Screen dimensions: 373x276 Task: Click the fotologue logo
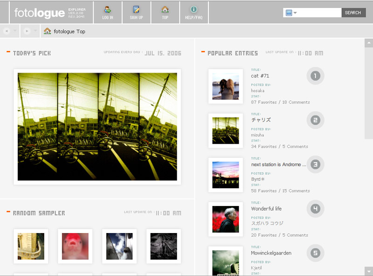[40, 13]
